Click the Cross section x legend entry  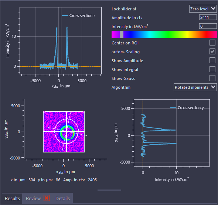[79, 16]
